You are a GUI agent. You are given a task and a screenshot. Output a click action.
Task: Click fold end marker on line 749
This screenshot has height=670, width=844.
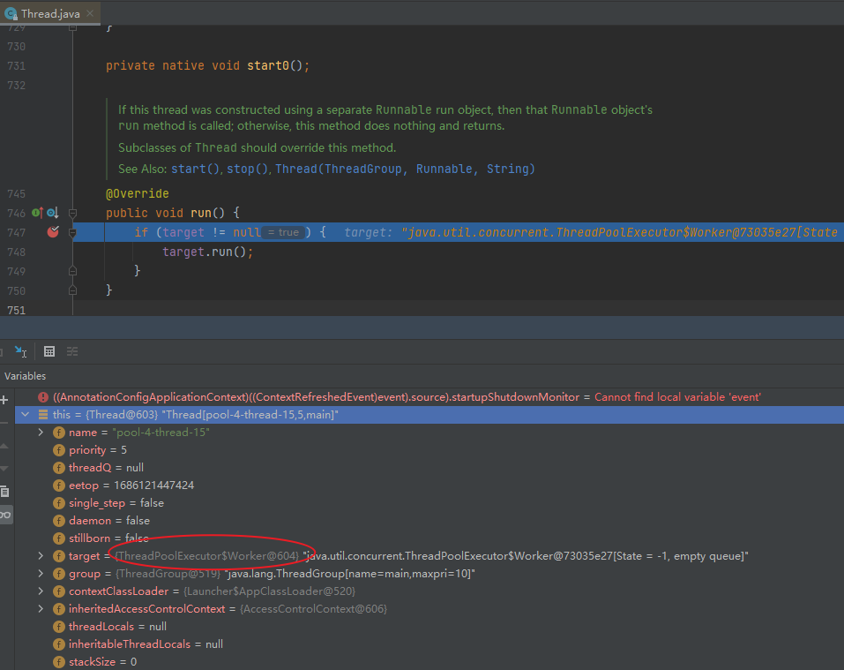pos(72,271)
